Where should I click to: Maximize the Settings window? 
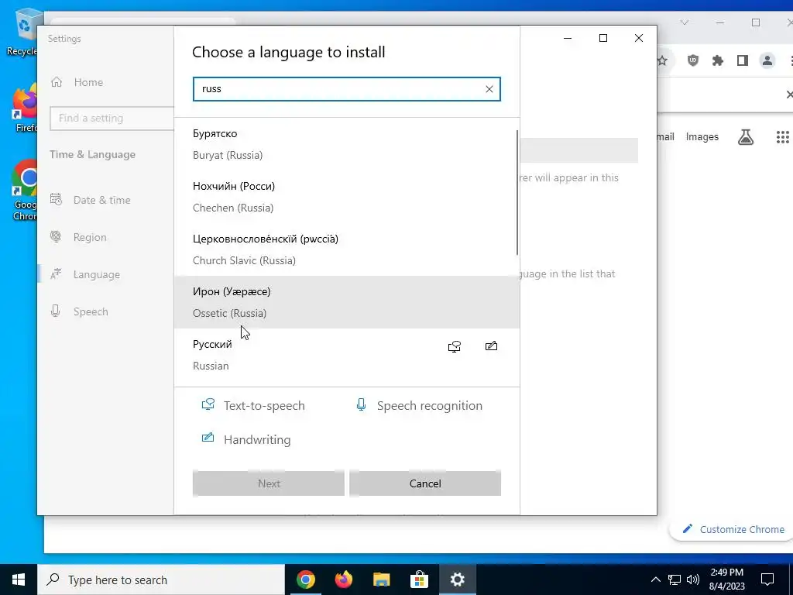coord(602,38)
